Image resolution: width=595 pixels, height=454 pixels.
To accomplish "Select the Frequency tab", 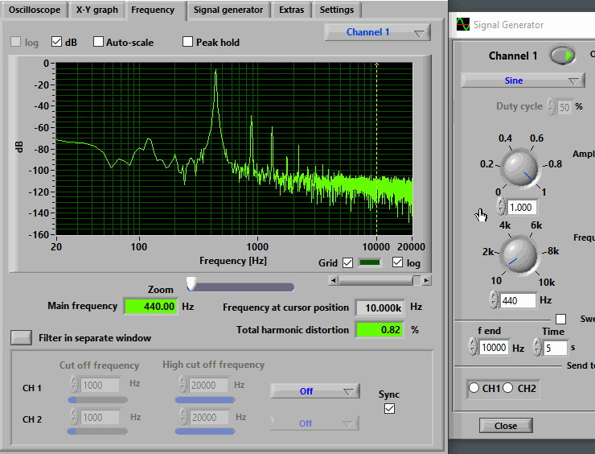I will (153, 10).
